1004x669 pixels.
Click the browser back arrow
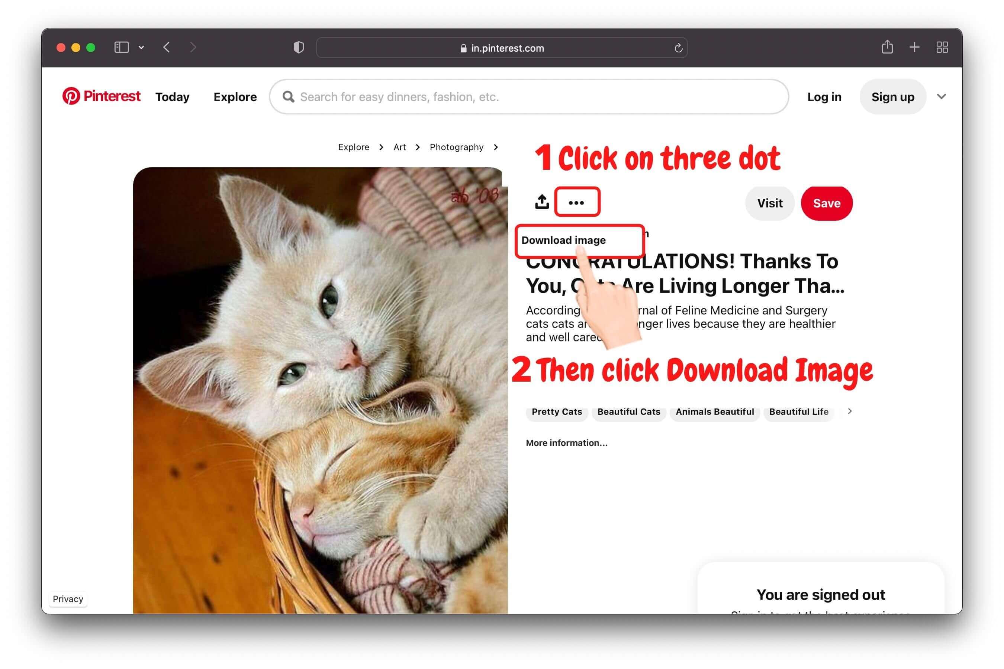(x=167, y=47)
